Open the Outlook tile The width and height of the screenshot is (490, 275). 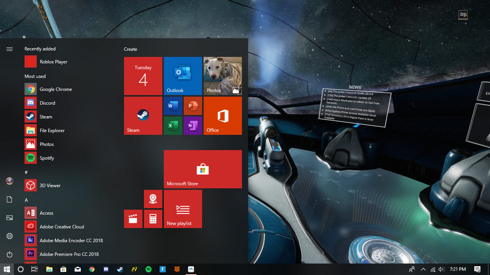(x=183, y=76)
